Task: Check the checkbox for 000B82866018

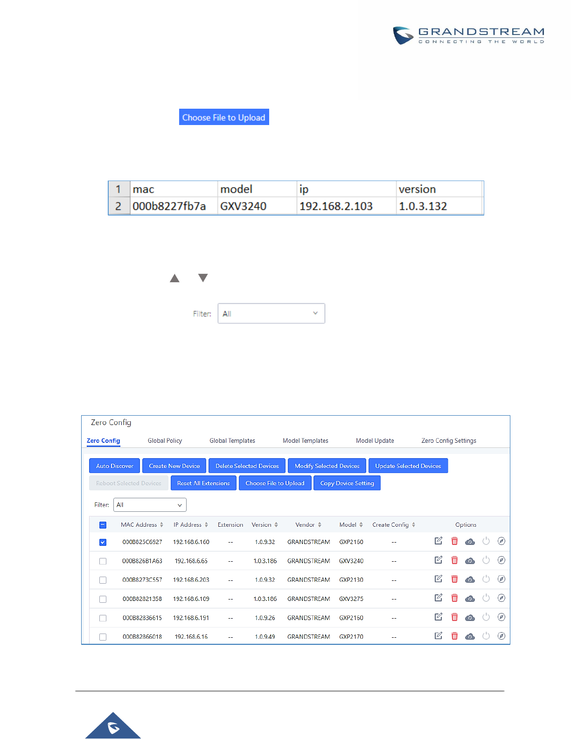Action: coord(103,637)
